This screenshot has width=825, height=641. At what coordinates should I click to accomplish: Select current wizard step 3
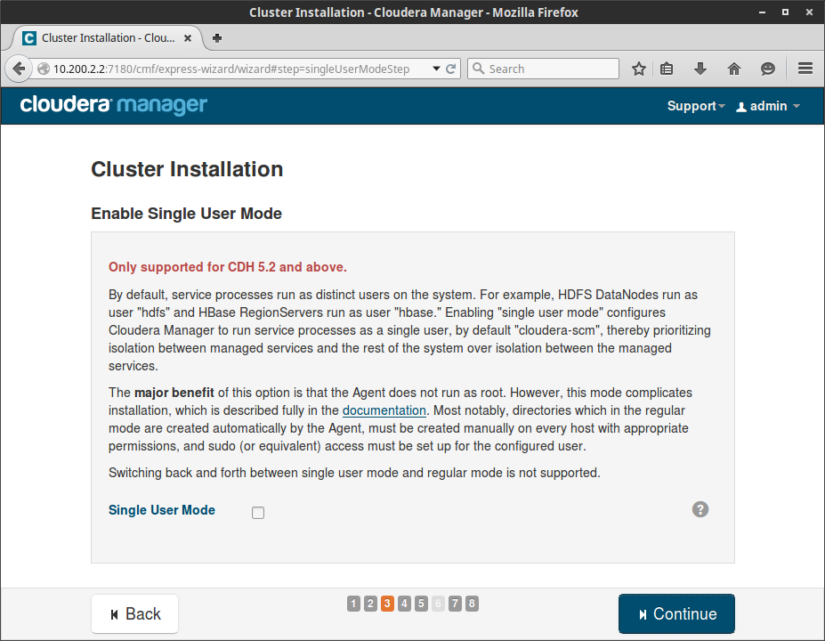click(x=387, y=604)
